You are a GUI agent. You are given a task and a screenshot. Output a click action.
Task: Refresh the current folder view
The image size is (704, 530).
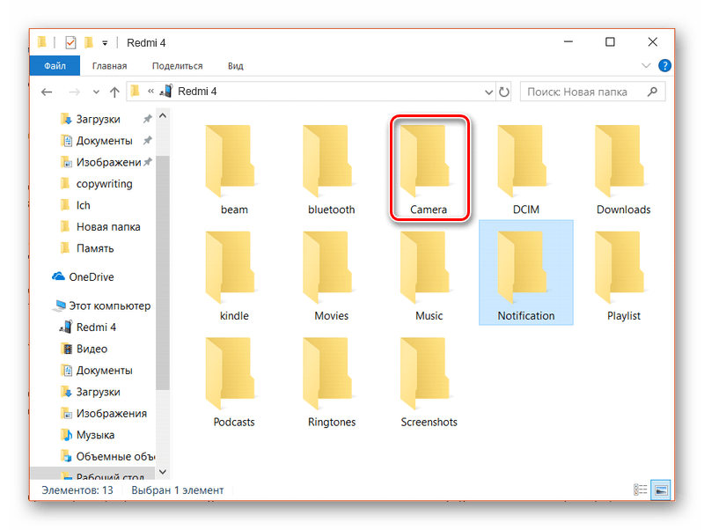(504, 92)
